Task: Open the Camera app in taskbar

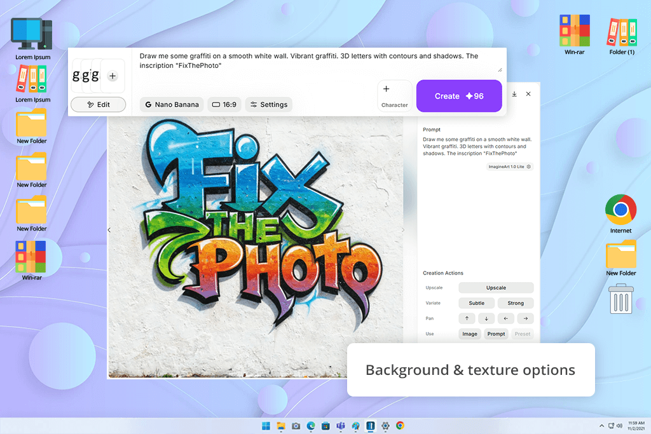Action: coord(296,426)
